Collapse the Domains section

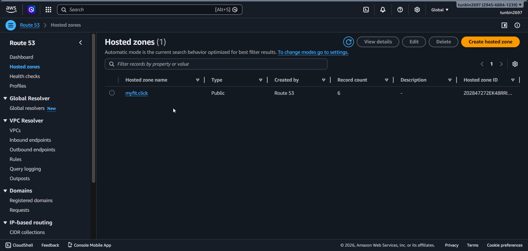coord(5,191)
